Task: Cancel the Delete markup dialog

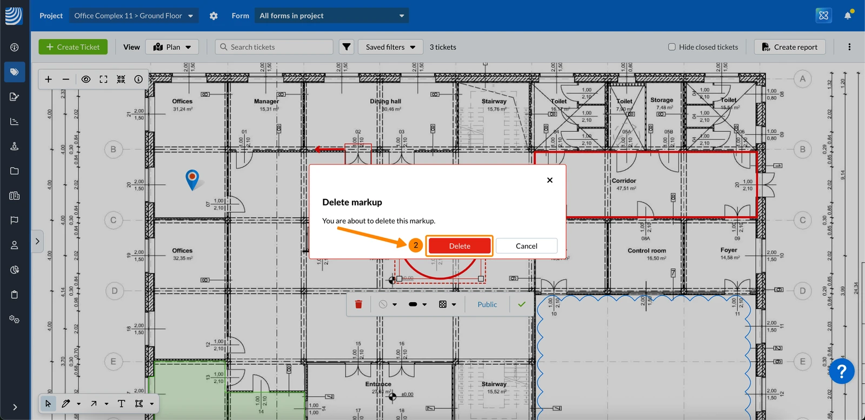Action: tap(526, 246)
